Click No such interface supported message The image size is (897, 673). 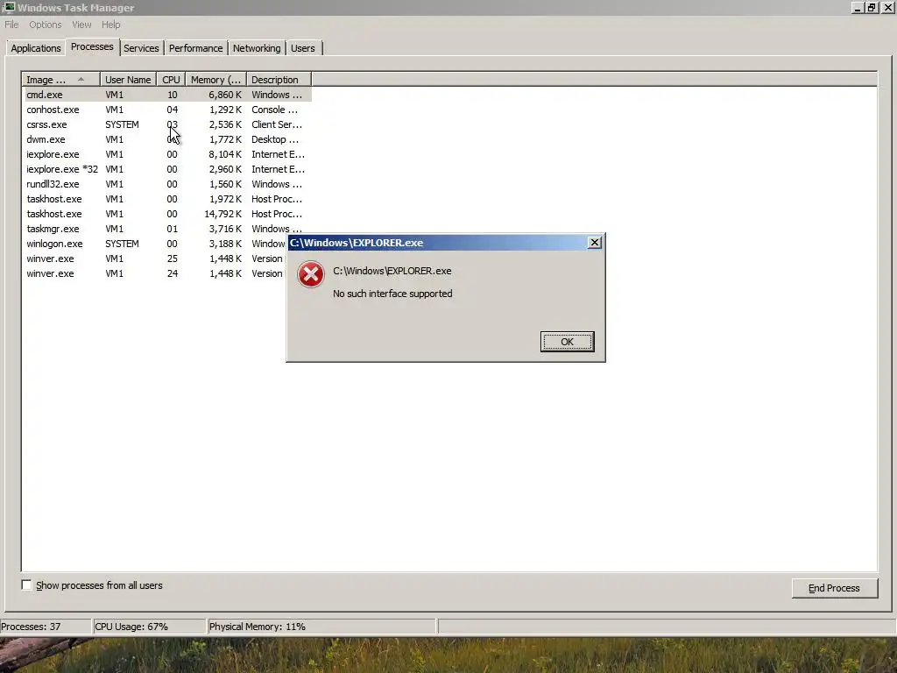coord(392,294)
